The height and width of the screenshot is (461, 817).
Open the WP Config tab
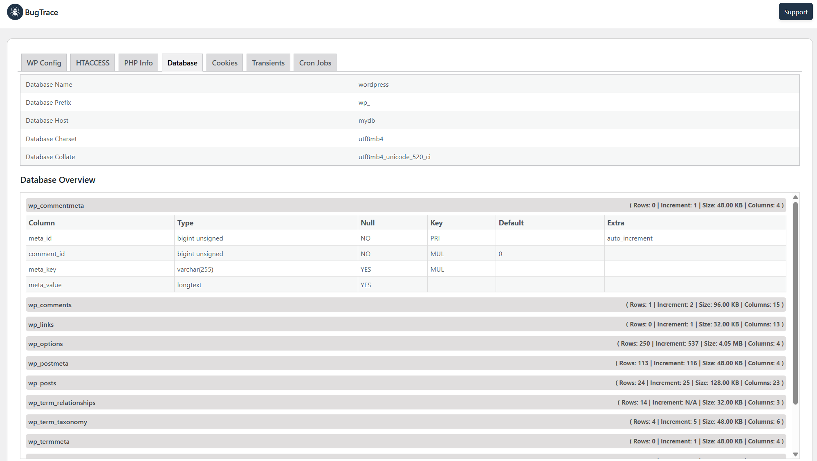point(44,63)
